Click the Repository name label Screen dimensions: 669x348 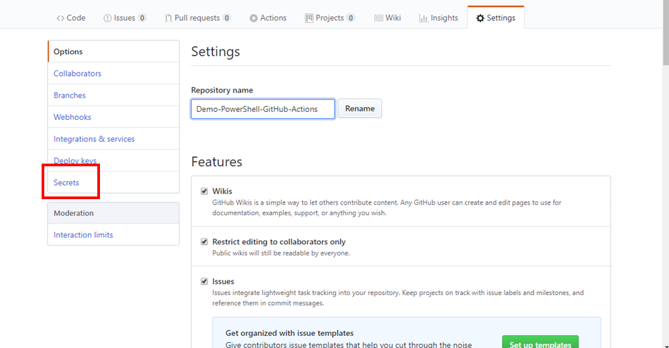222,90
